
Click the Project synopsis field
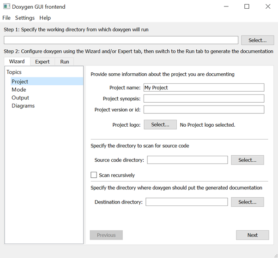coord(204,99)
